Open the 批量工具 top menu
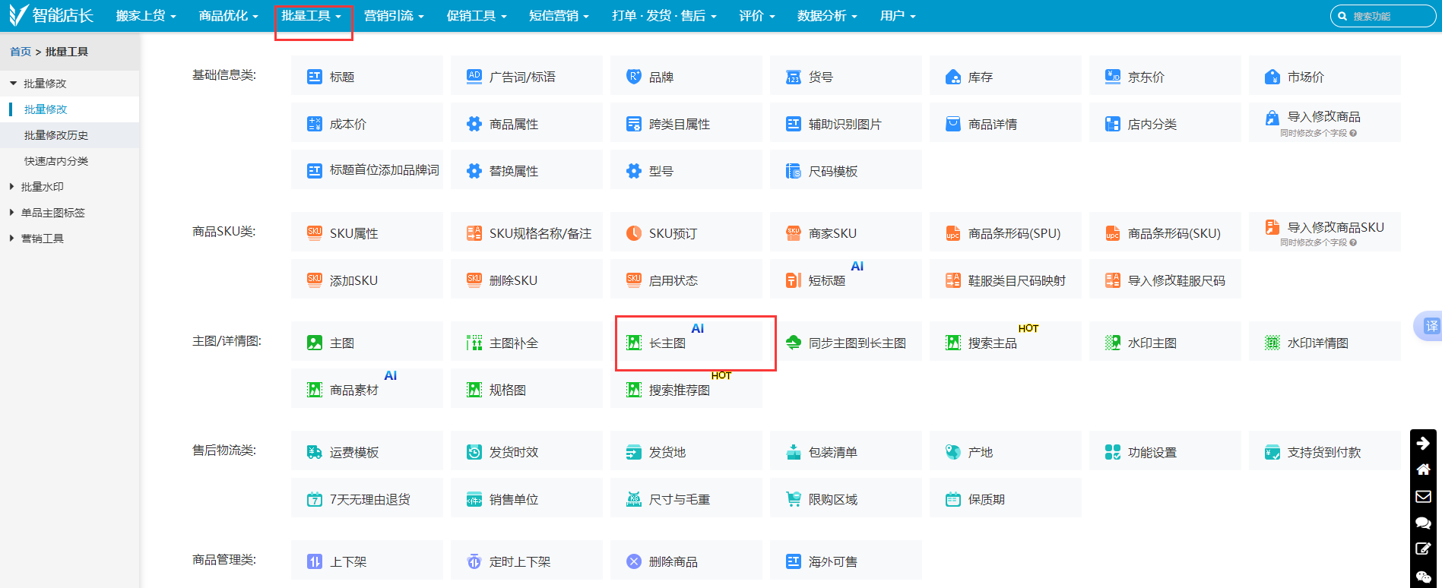 311,16
